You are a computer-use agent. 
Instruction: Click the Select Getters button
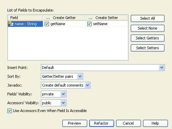[147, 38]
